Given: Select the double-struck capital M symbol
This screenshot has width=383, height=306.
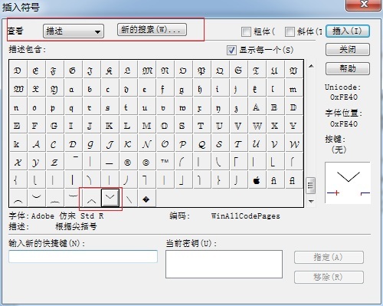Looking at the screenshot, I should (146, 126).
